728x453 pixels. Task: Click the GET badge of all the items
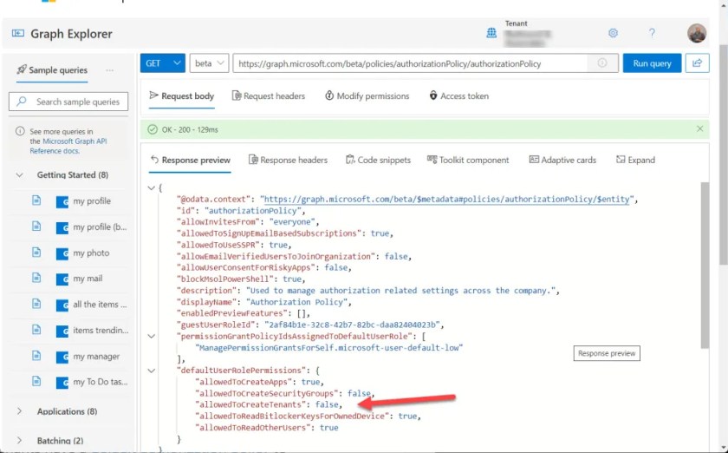tap(62, 305)
